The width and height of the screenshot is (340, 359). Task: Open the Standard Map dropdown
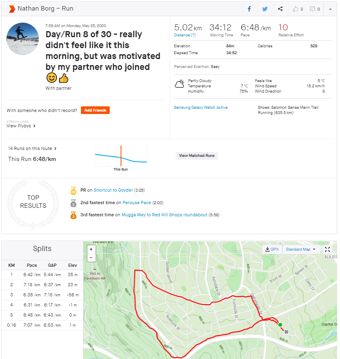[x=300, y=249]
